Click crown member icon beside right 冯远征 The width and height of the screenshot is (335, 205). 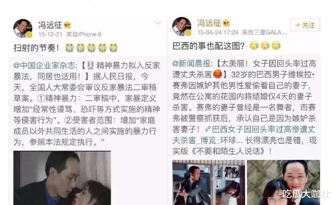(226, 23)
